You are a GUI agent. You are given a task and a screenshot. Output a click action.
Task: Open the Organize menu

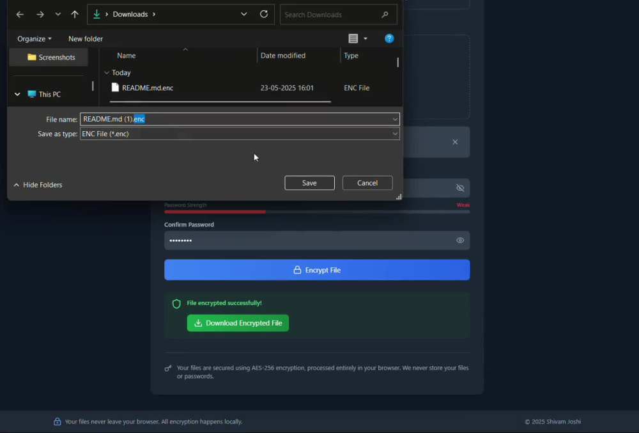[x=35, y=39]
